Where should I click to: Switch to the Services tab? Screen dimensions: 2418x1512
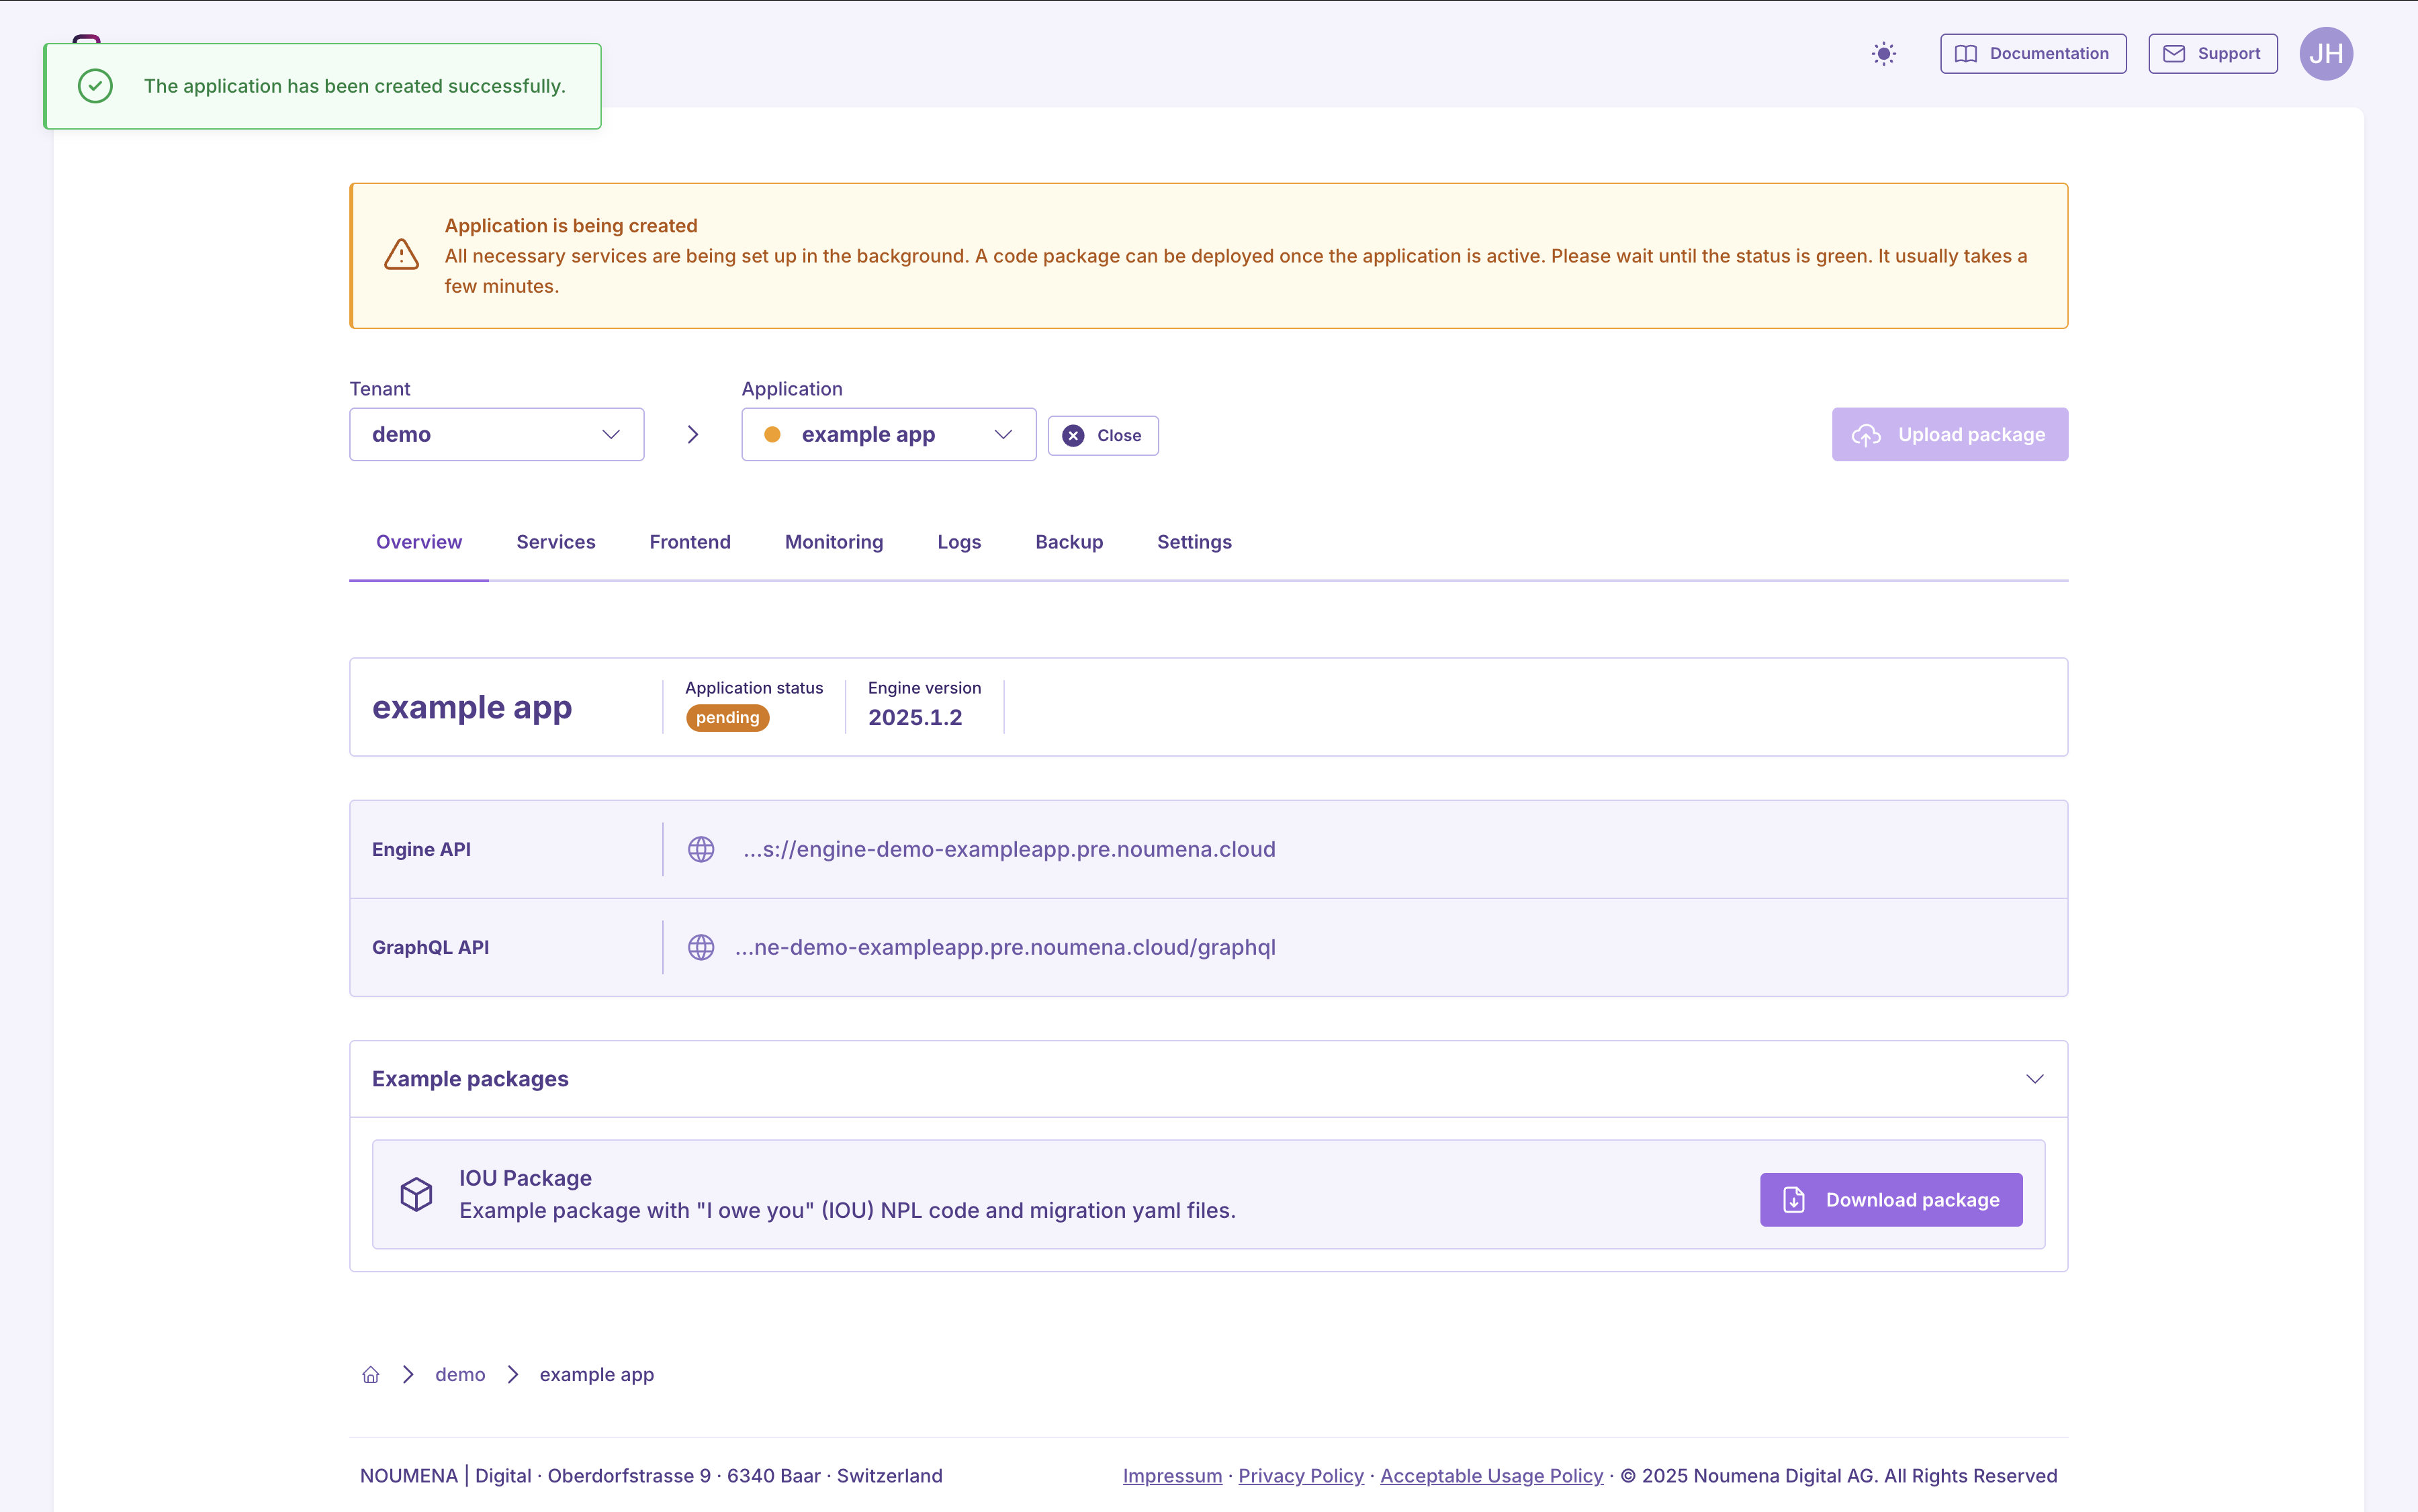click(555, 542)
